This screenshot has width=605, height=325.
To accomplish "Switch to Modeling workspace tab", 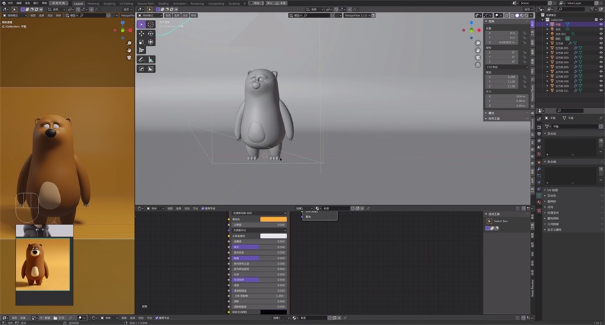I will pyautogui.click(x=93, y=3).
